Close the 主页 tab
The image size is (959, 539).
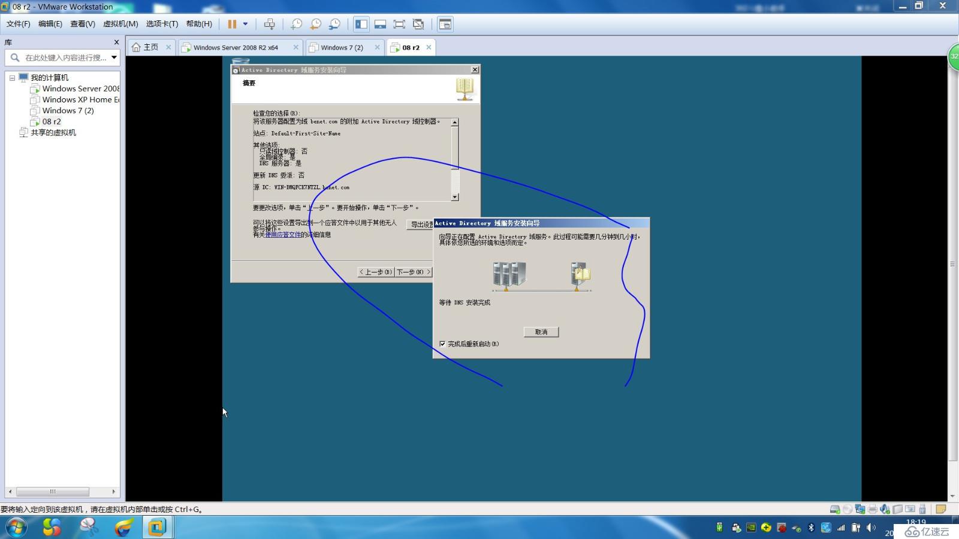[x=168, y=47]
